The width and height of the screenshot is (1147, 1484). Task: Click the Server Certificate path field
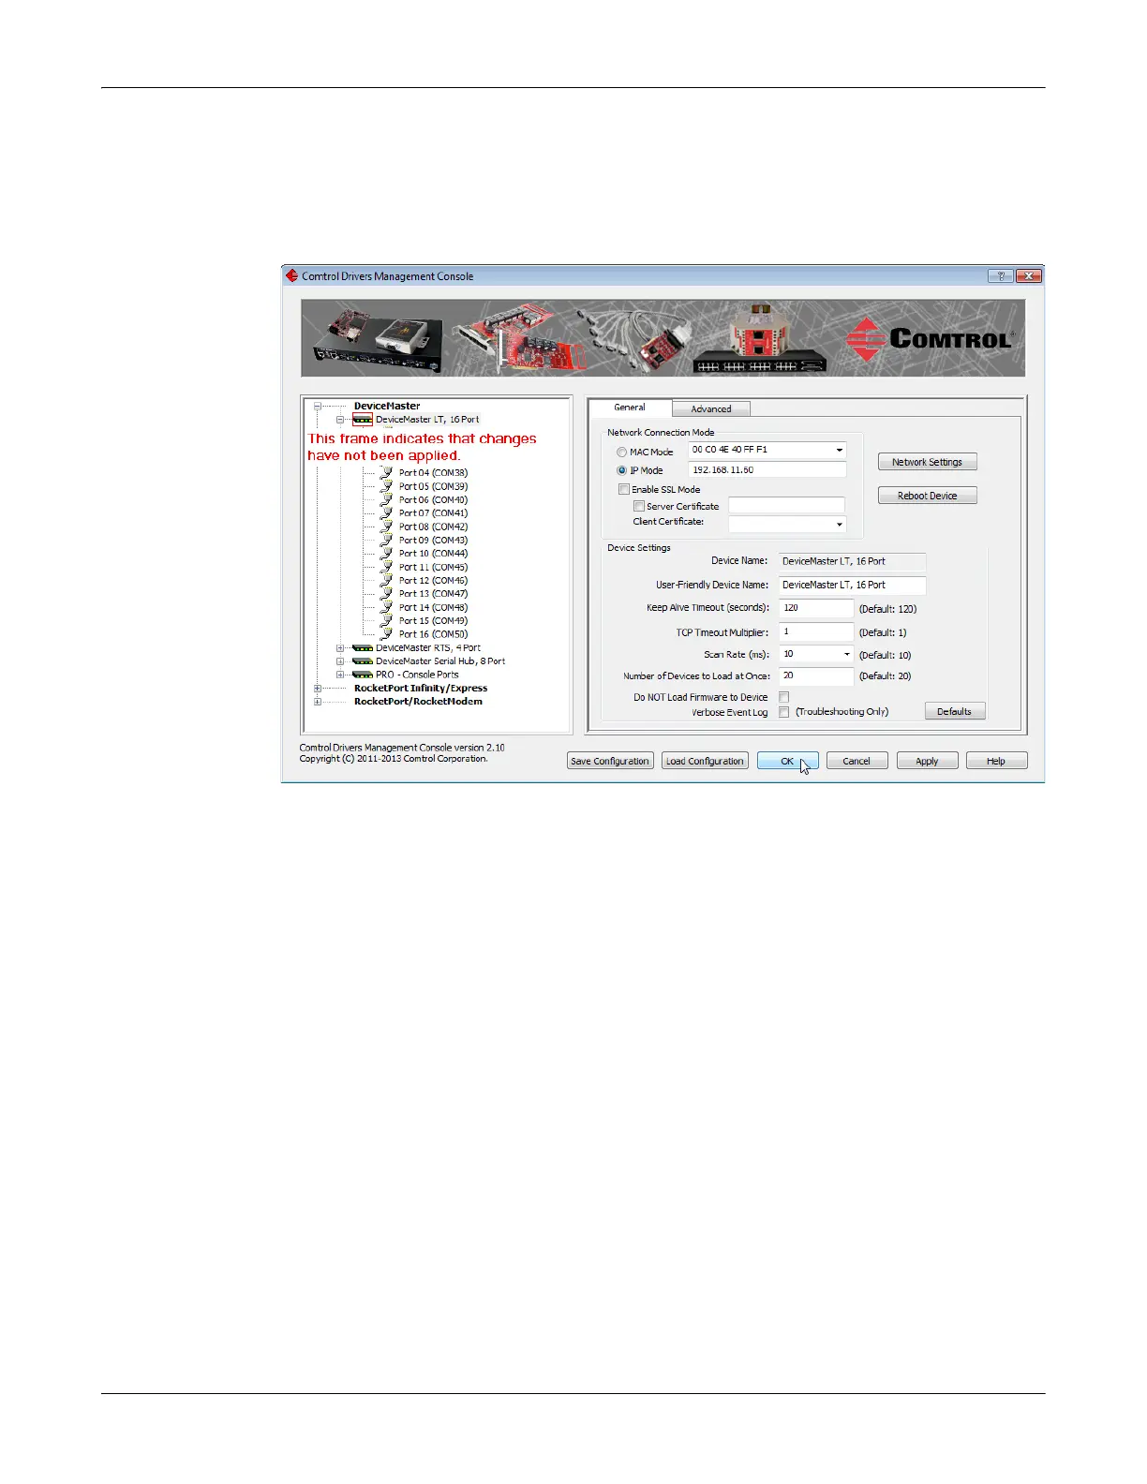point(786,506)
